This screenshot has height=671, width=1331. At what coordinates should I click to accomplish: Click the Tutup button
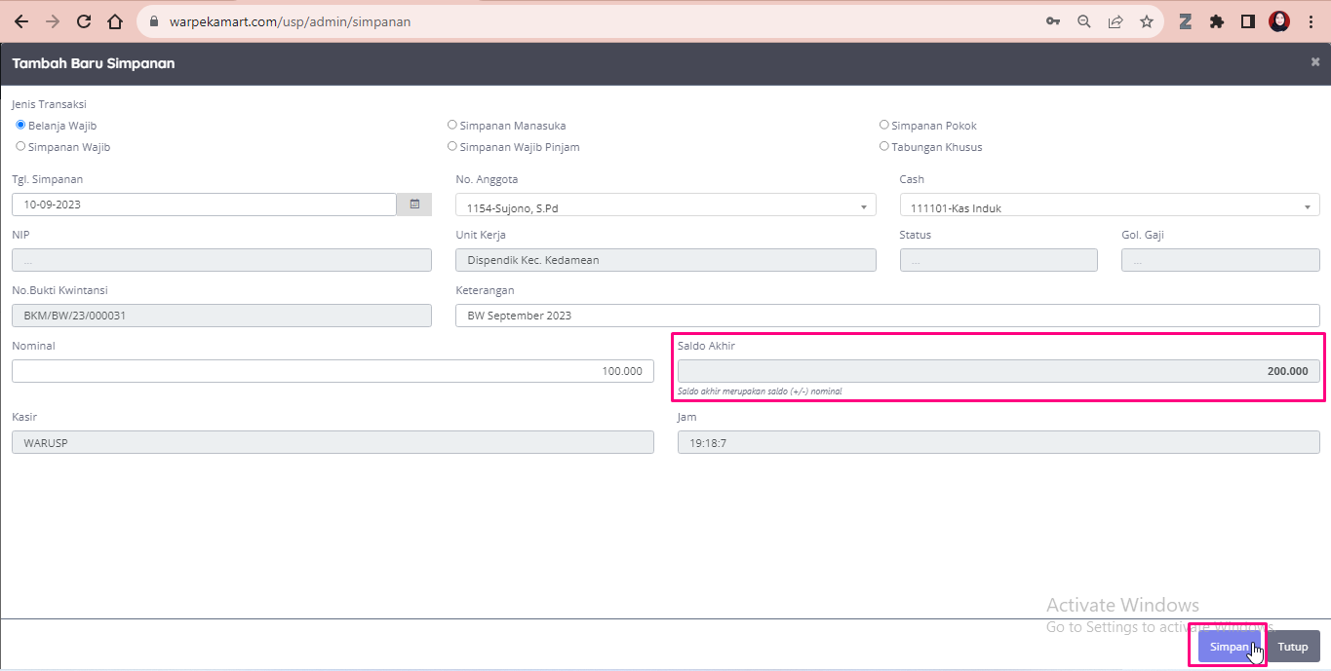[x=1293, y=647]
